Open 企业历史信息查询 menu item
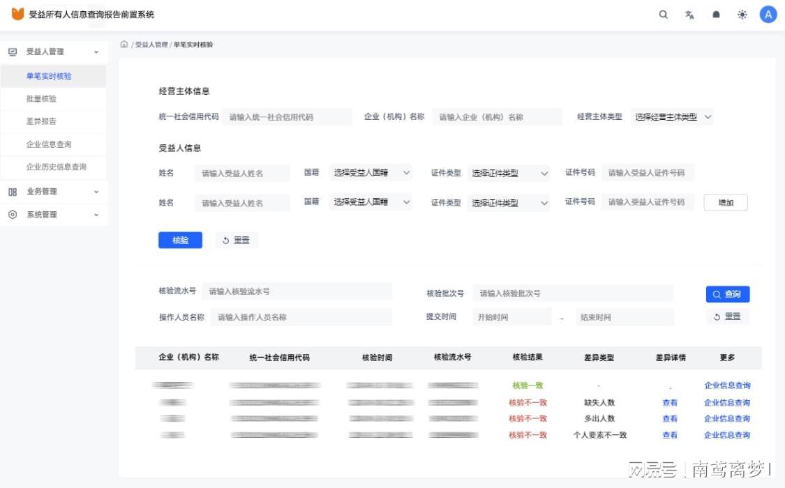 coord(57,167)
